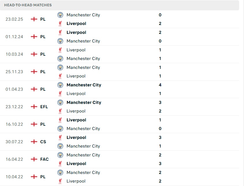The width and height of the screenshot is (244, 186).
Task: Click England flag next to CS label
Action: (x=34, y=142)
